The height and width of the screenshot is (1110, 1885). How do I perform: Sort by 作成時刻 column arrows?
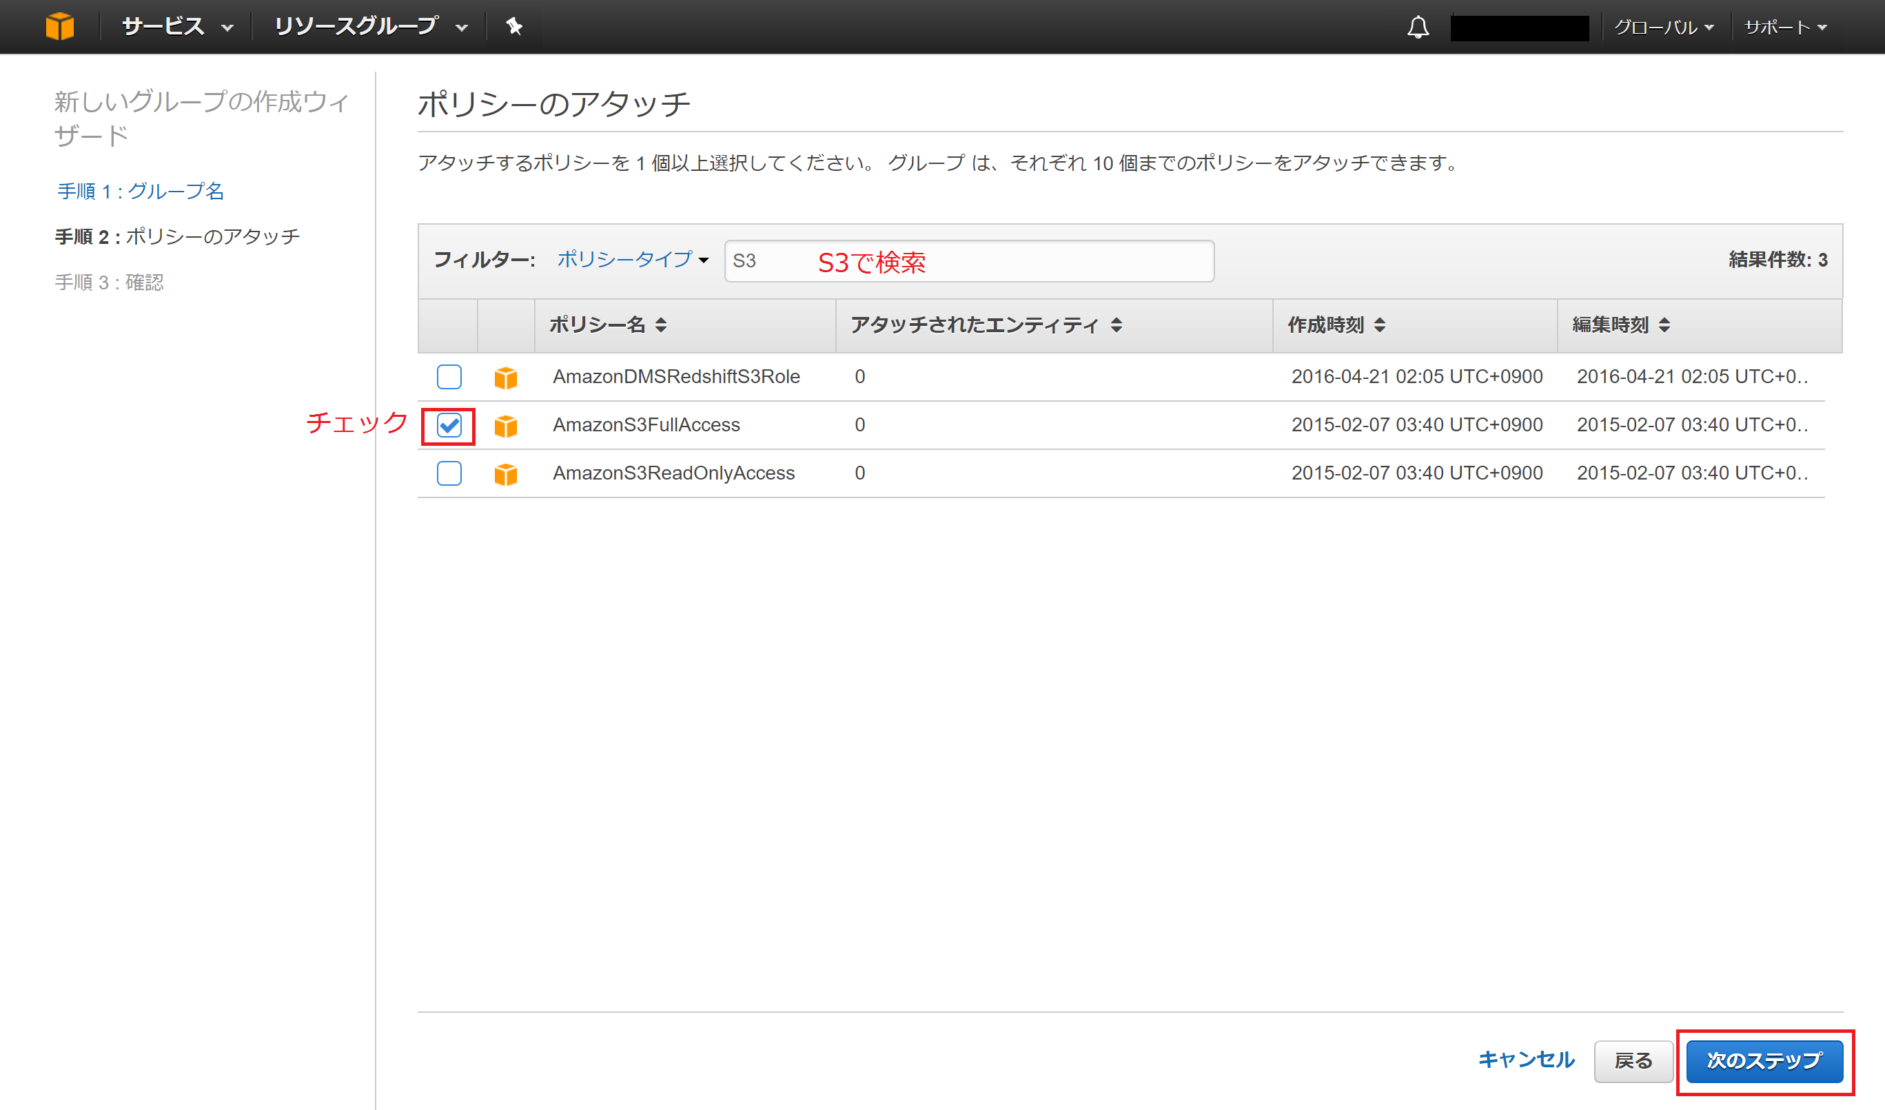(x=1379, y=325)
